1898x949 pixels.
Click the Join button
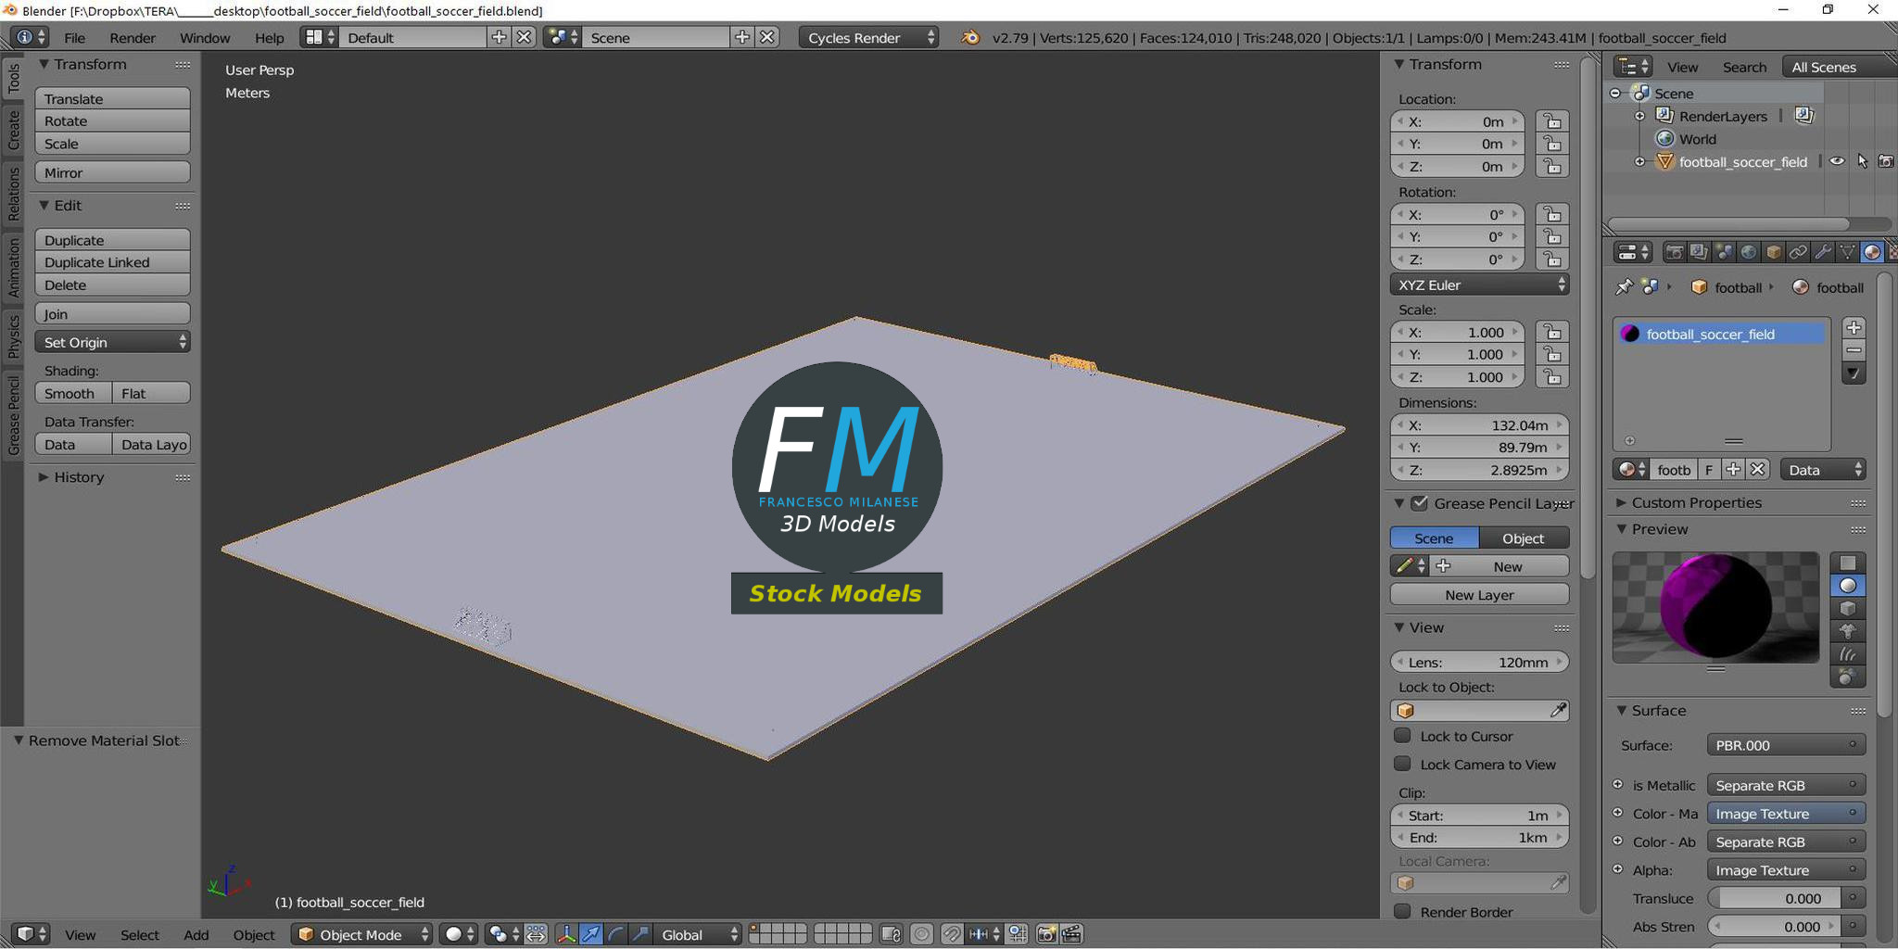[112, 314]
